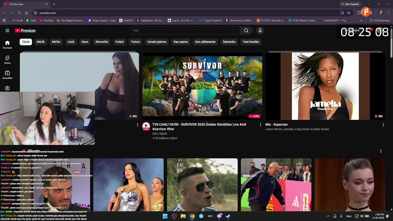
Task: Click the install app icon in address bar
Action: pyautogui.click(x=342, y=13)
